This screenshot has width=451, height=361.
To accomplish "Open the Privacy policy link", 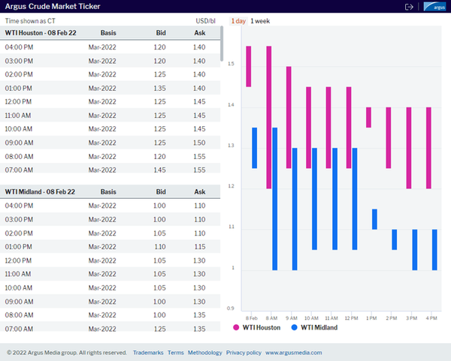I will pyautogui.click(x=244, y=352).
